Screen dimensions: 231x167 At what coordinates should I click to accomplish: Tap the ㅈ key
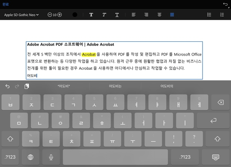coord(32,102)
